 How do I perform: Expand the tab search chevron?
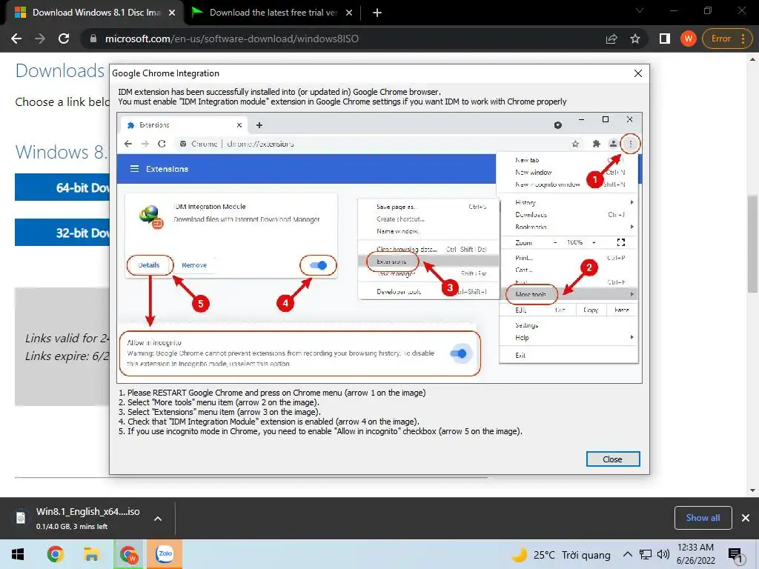pos(640,10)
